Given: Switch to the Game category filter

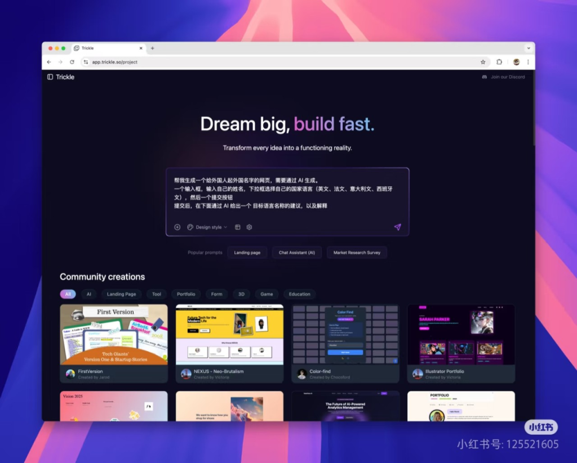Looking at the screenshot, I should 267,294.
